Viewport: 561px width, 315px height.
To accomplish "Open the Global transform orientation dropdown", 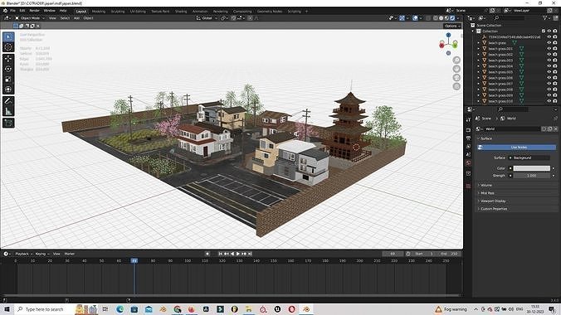I will click(207, 18).
